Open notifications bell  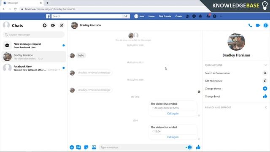200,16
